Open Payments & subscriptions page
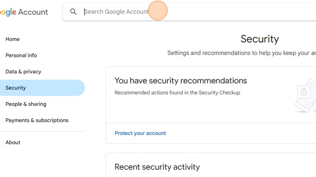 (x=37, y=120)
